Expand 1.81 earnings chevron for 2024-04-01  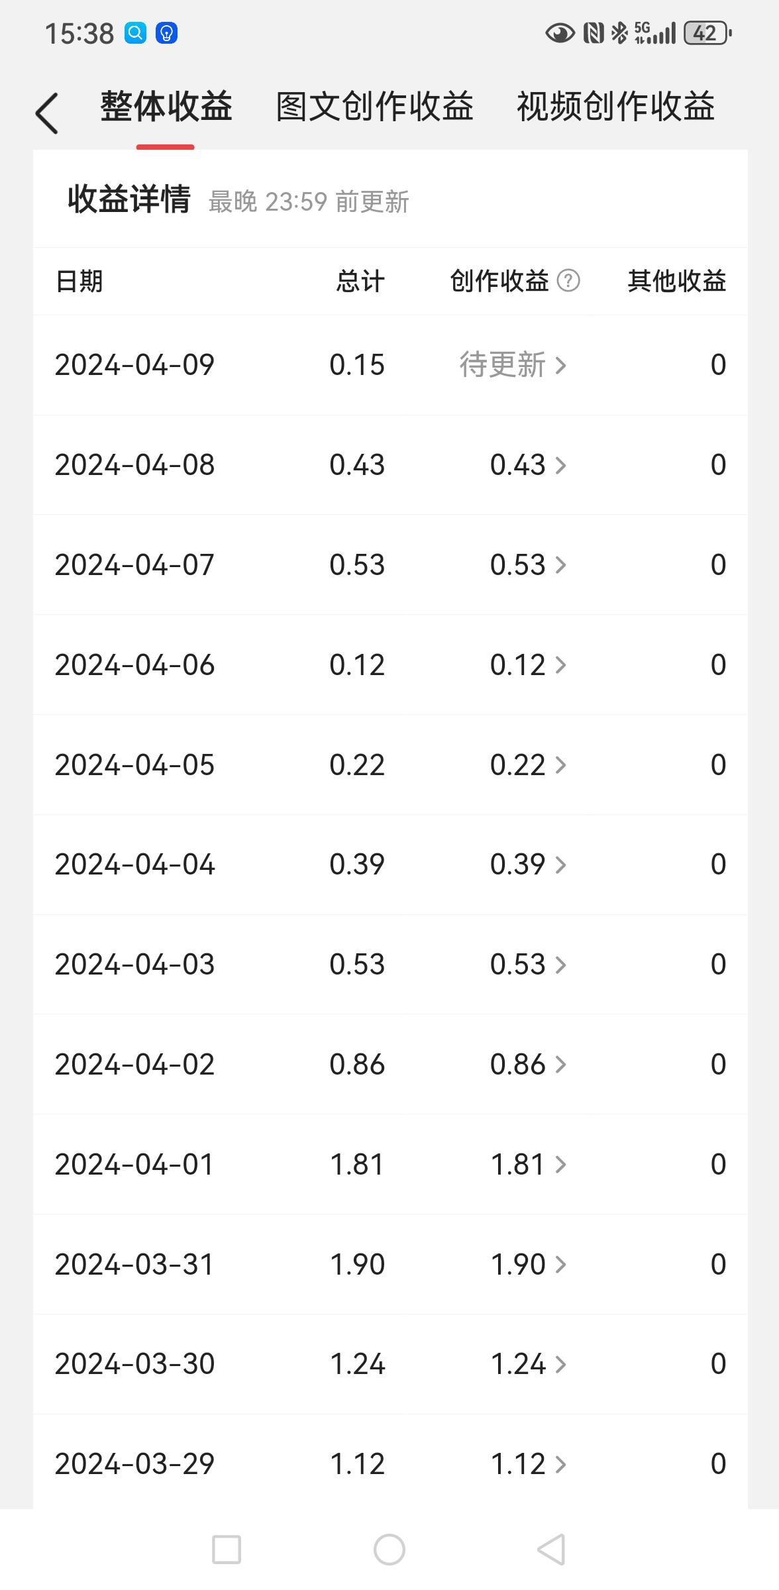560,1164
